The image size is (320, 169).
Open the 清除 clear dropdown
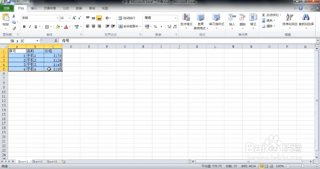[x=268, y=26]
